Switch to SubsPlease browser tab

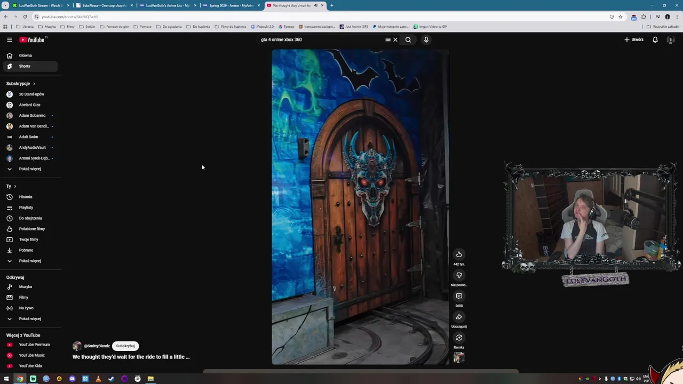click(x=104, y=5)
